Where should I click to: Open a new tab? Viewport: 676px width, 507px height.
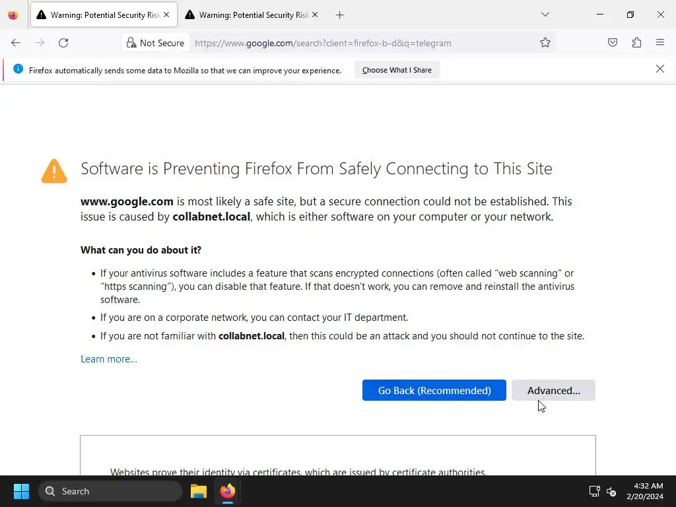339,15
